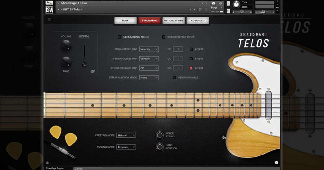Click the padlock icon at bottom left

[x=47, y=162]
